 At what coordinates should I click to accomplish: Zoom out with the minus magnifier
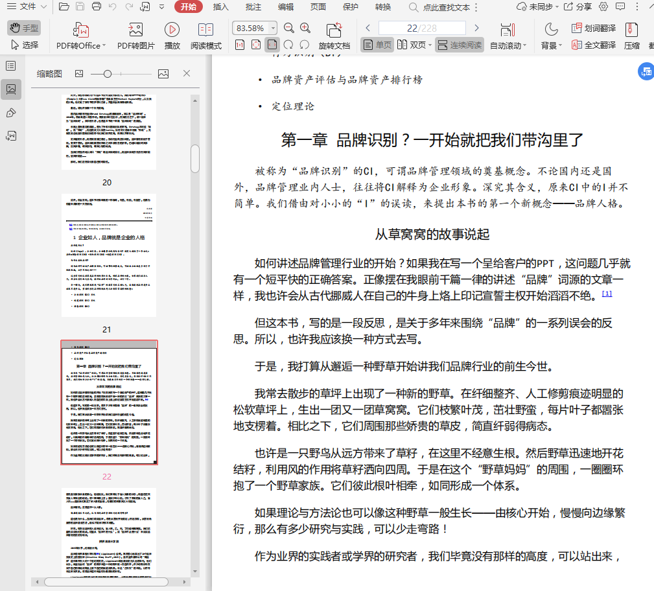pos(288,28)
